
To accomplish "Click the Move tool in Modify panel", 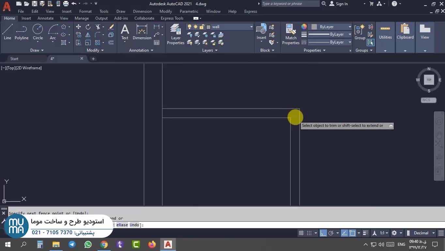I will click(78, 27).
